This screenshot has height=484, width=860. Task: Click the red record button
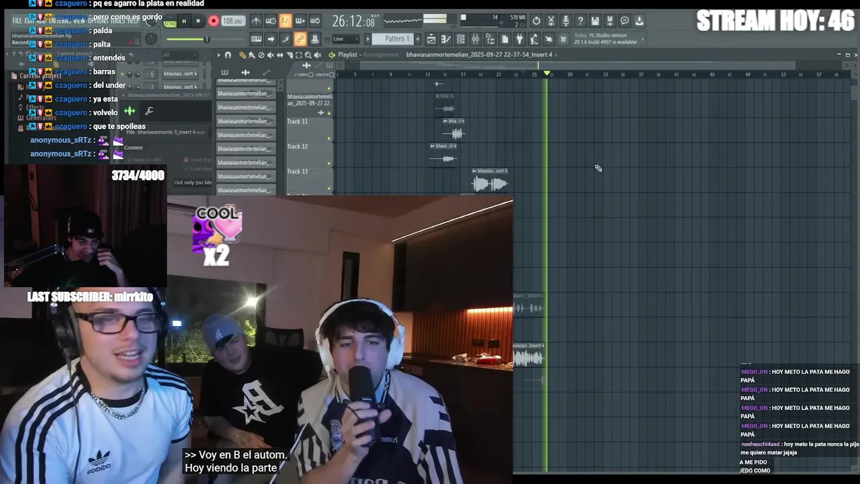[214, 21]
